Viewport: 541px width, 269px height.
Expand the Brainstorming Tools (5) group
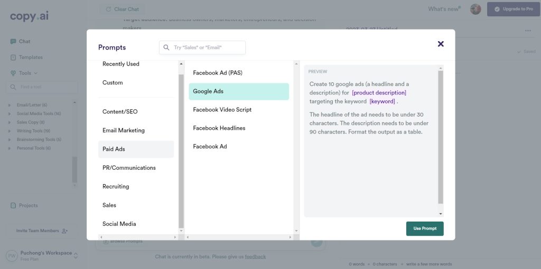[x=35, y=139]
